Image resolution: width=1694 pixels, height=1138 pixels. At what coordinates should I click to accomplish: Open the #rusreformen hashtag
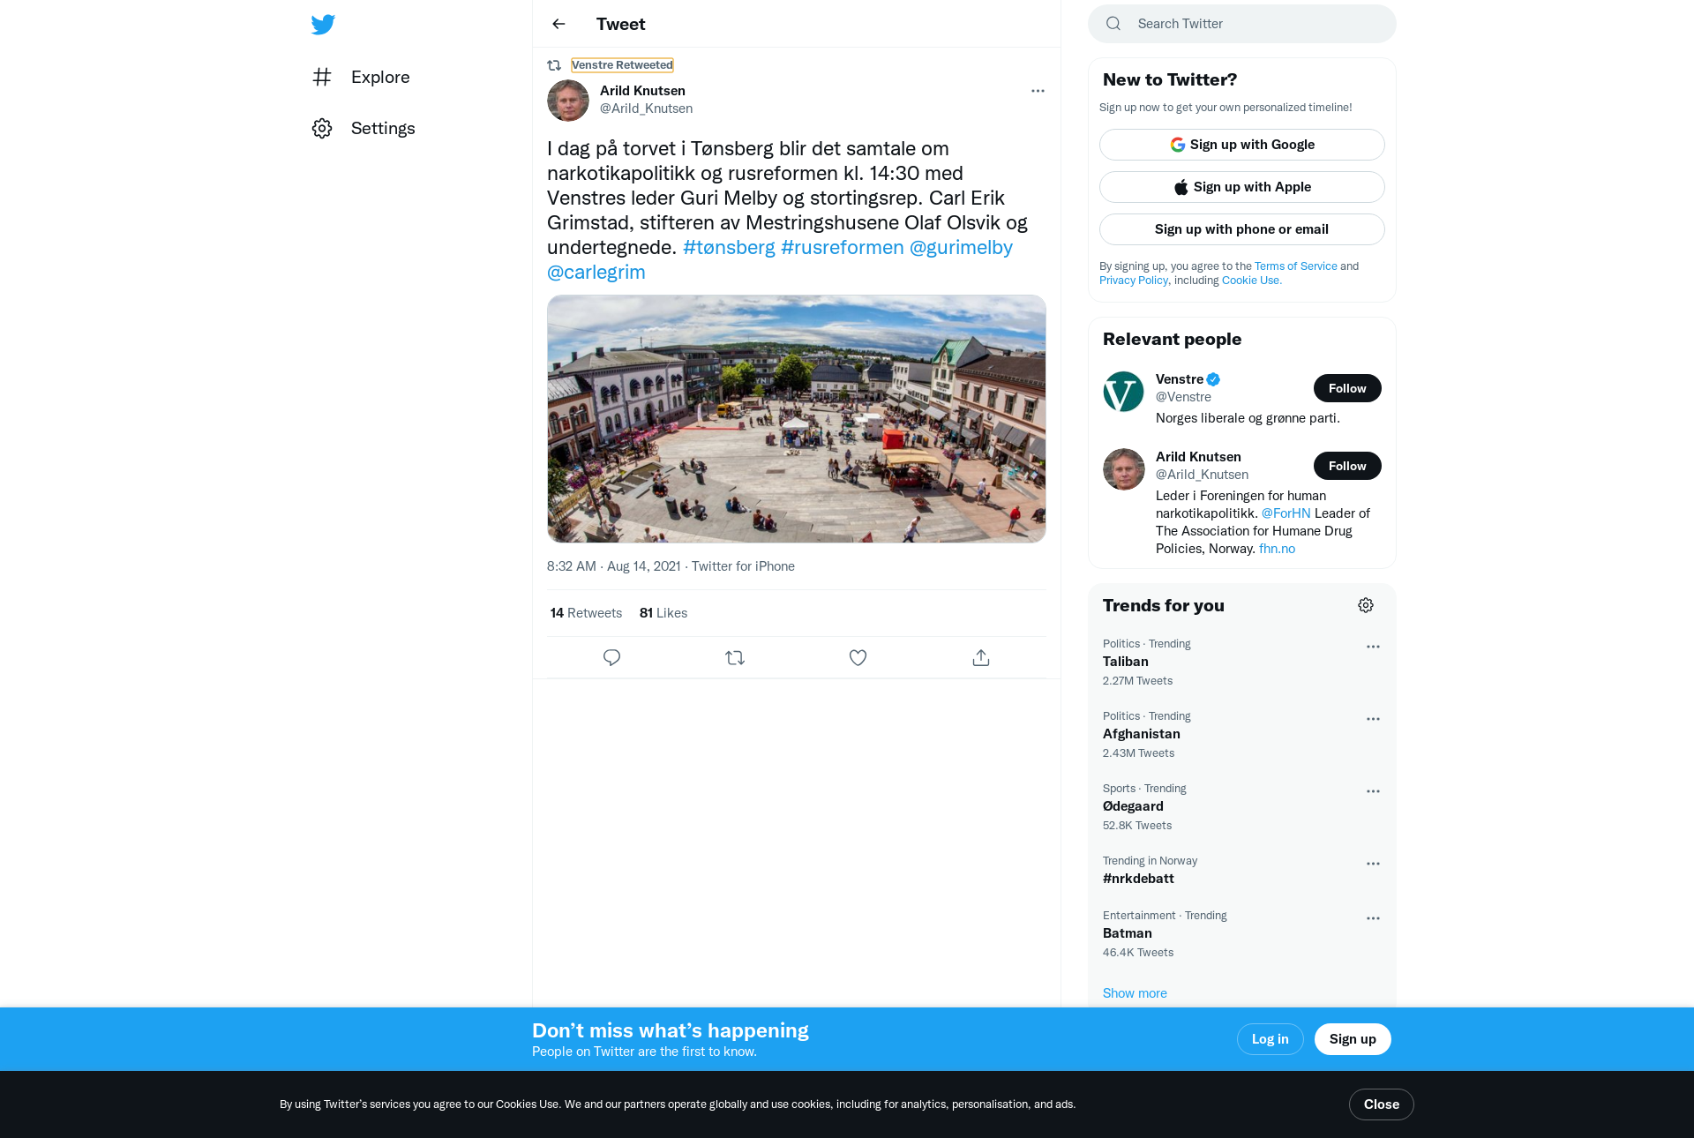coord(843,247)
